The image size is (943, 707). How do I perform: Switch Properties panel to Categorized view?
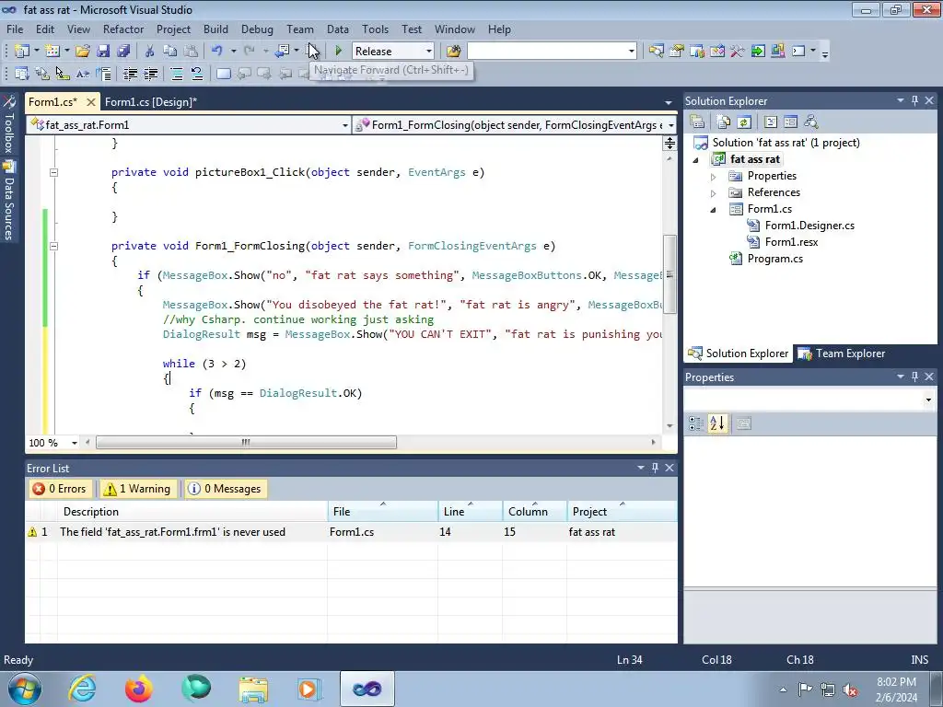(696, 423)
